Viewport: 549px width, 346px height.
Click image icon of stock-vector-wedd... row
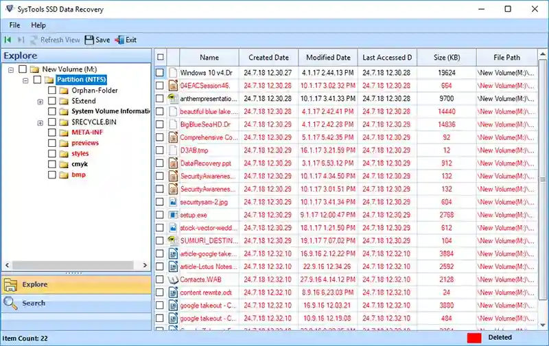pos(173,228)
